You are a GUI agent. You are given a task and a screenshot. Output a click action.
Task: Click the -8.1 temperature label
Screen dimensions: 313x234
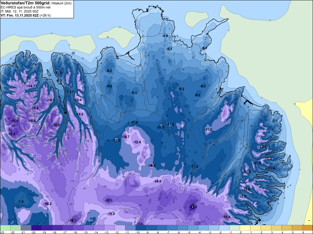click(x=134, y=93)
